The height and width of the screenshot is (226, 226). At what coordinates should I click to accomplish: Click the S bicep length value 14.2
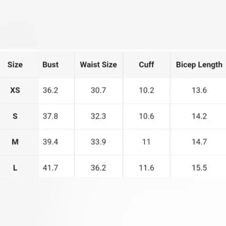click(x=200, y=116)
